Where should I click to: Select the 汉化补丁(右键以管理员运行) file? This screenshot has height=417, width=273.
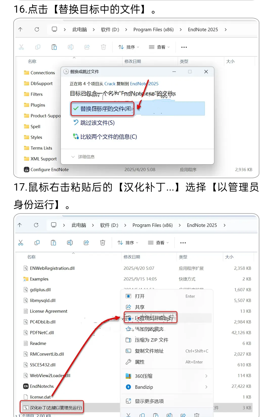pos(53,408)
